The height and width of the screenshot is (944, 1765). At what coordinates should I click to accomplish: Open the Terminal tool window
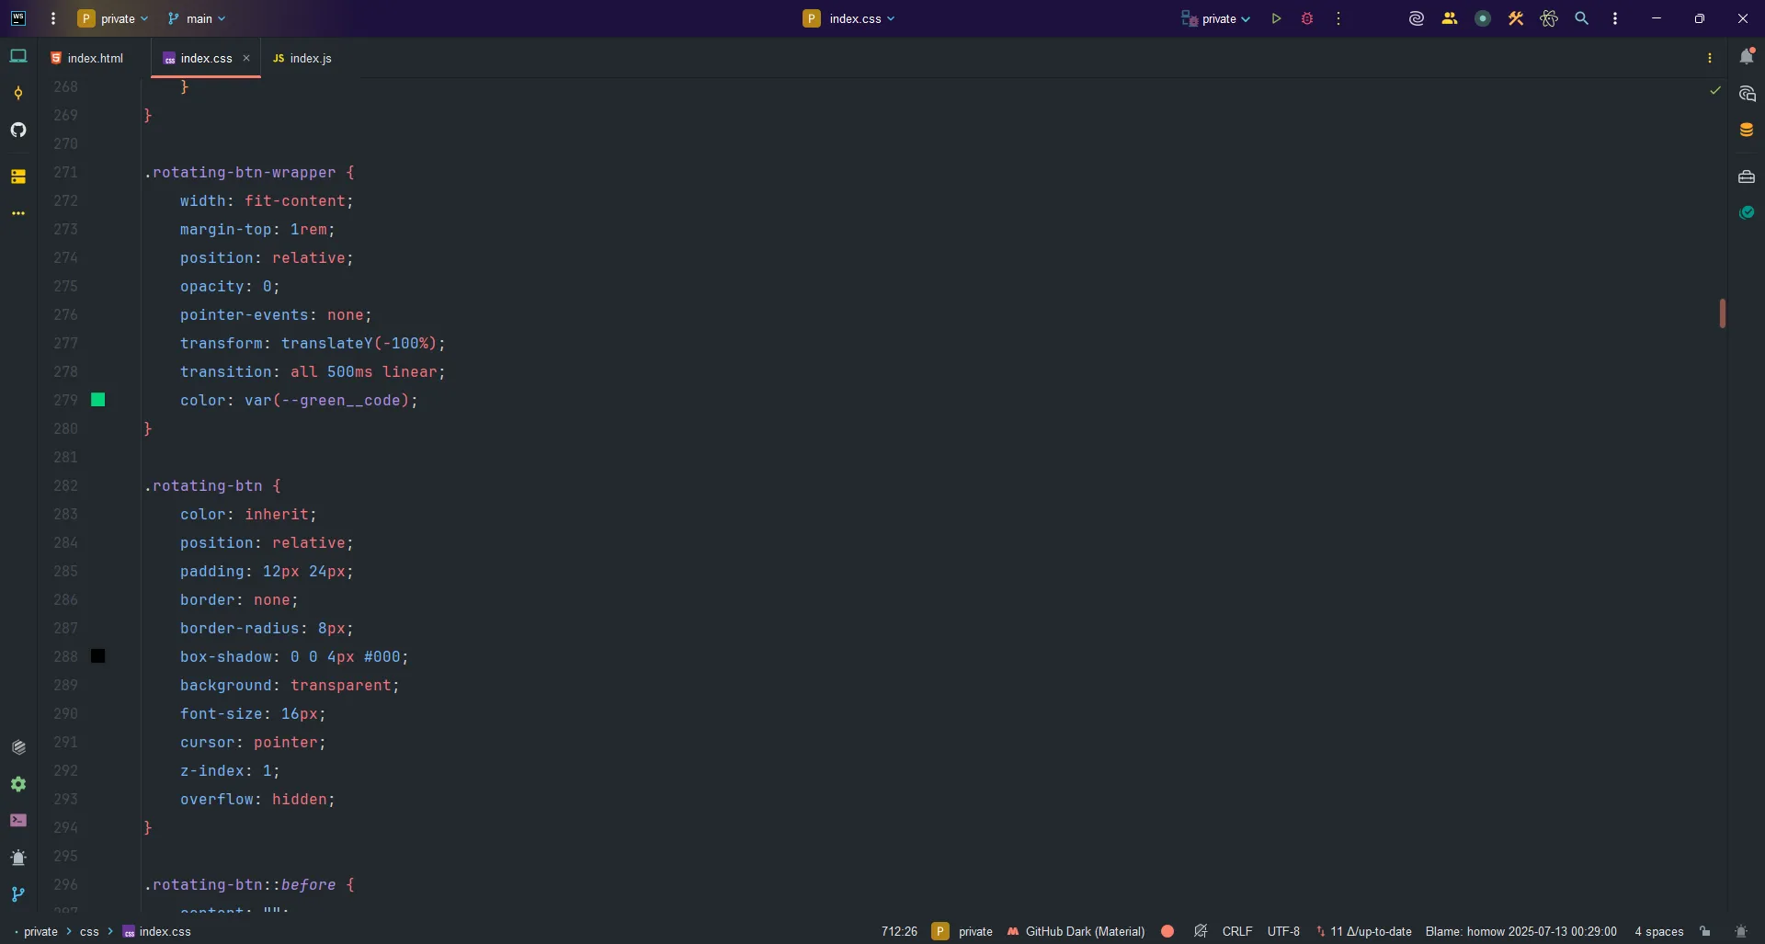point(18,821)
